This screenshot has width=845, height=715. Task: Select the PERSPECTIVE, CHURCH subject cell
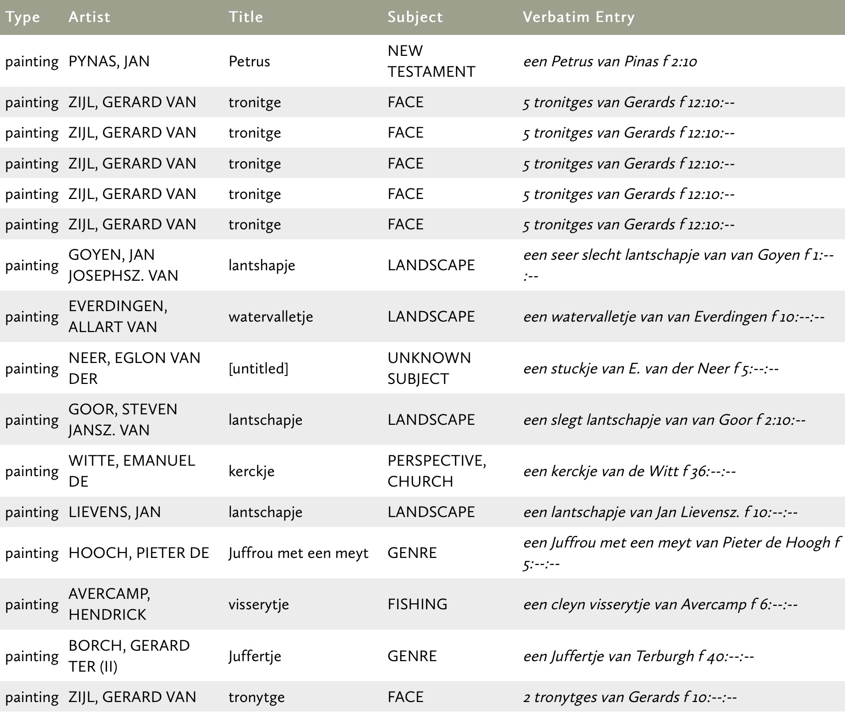tap(437, 471)
